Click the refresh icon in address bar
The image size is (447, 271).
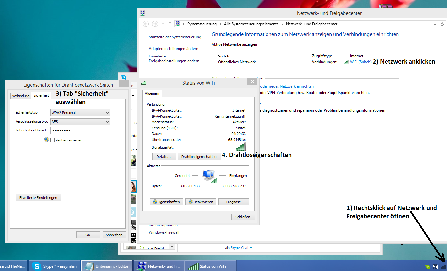pyautogui.click(x=442, y=24)
